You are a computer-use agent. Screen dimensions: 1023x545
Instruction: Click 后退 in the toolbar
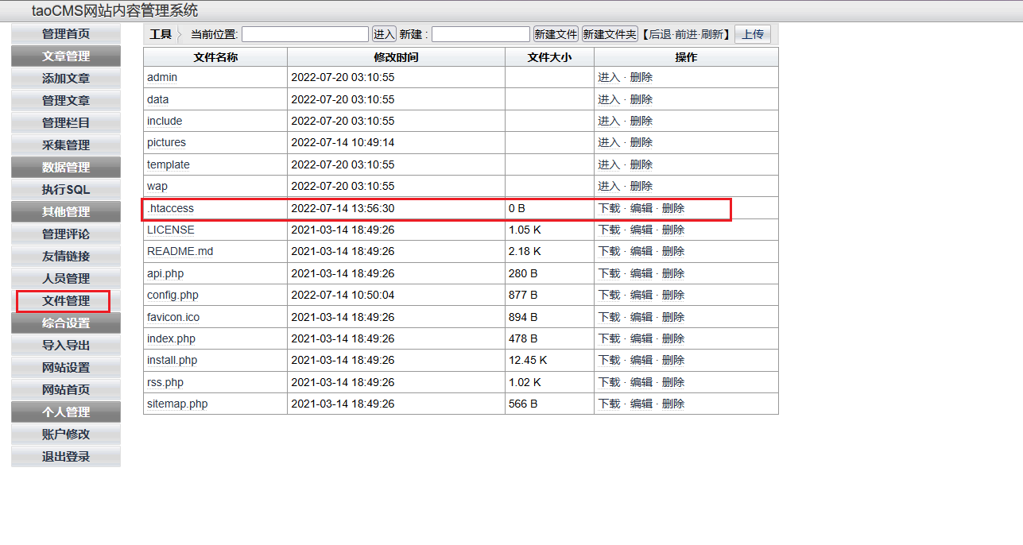click(660, 34)
